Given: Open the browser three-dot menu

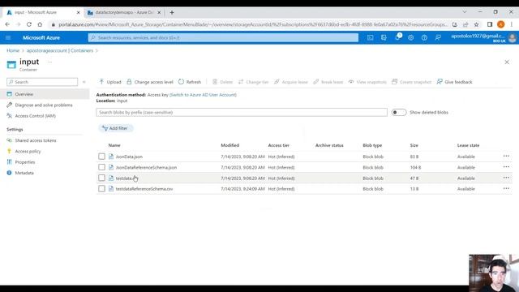Looking at the screenshot, I should 512,24.
